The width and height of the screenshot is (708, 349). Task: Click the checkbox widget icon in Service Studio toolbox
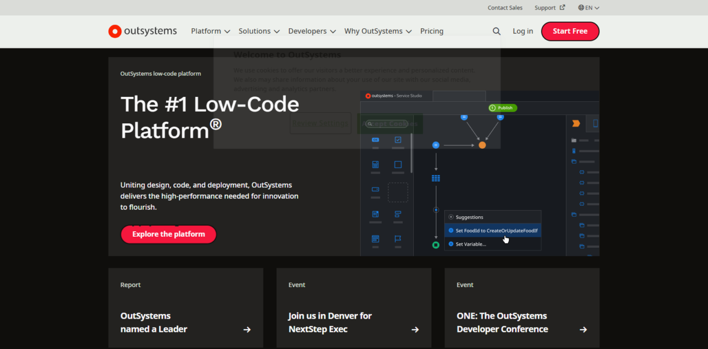coord(398,140)
